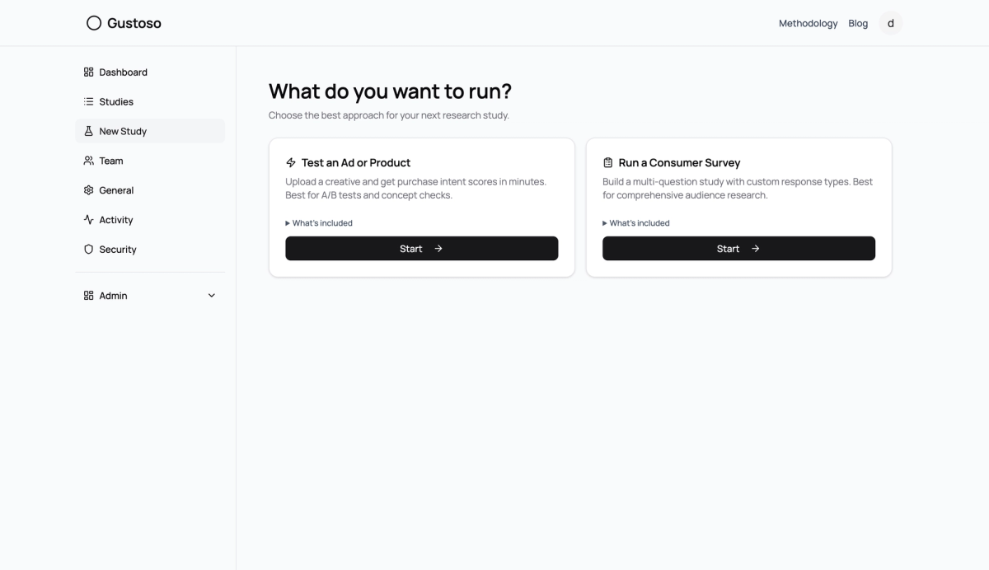The height and width of the screenshot is (570, 989).
Task: Click the New Study flask icon
Action: [89, 132]
